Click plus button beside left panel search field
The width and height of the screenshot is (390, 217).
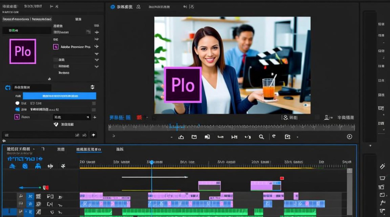pyautogui.click(x=93, y=135)
